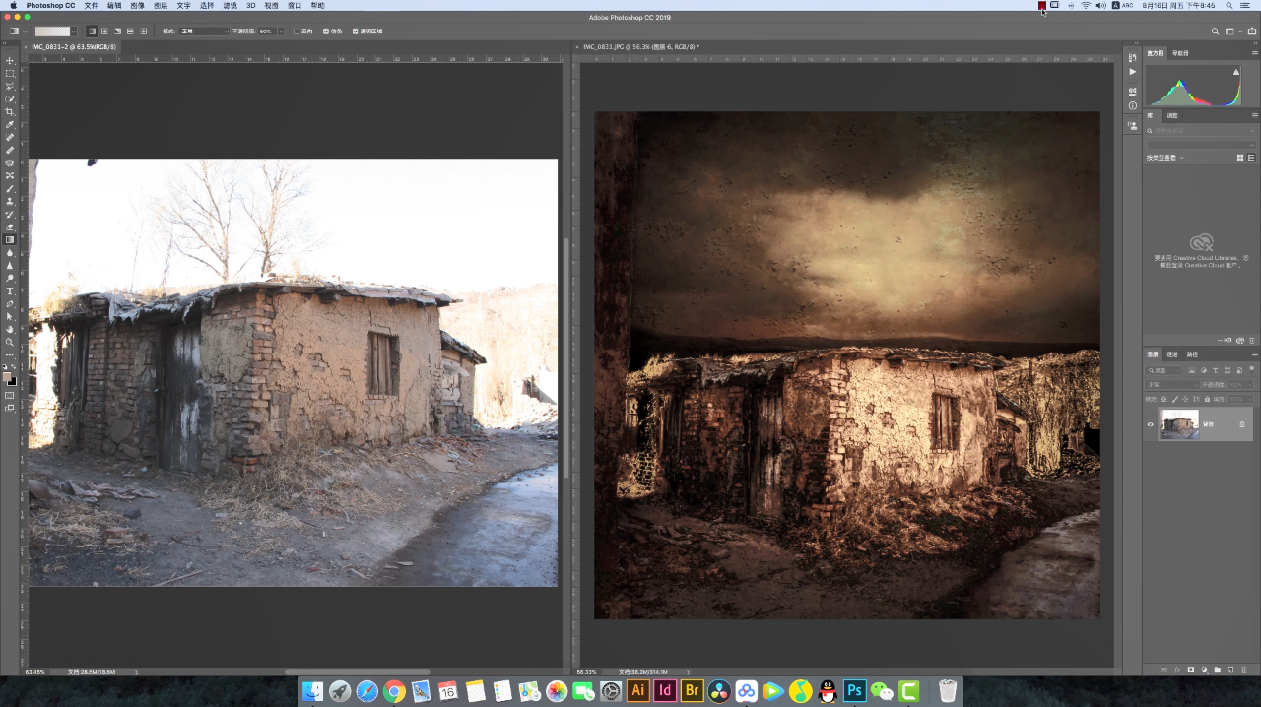Select the Eraser tool
Image resolution: width=1261 pixels, height=707 pixels.
pos(10,226)
